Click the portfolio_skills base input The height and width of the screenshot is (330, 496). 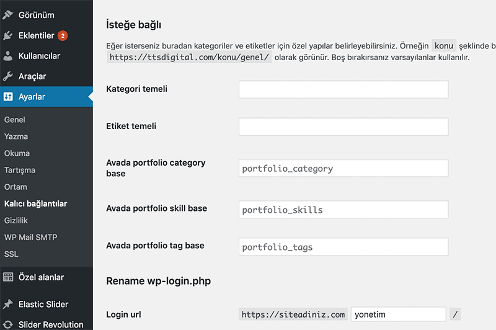point(343,210)
